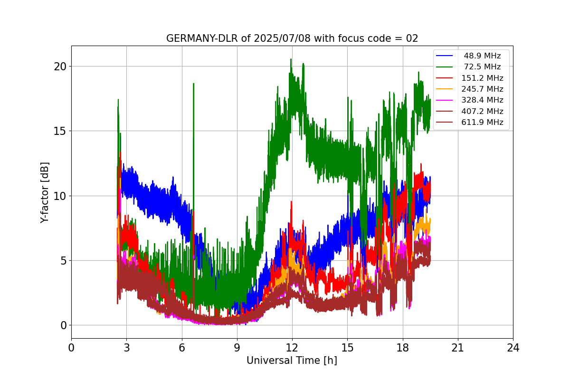Image resolution: width=570 pixels, height=380 pixels.
Task: Click the 72.5 MHz legend label
Action: point(482,67)
